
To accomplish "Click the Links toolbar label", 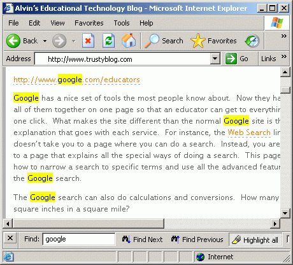I will tap(268, 59).
